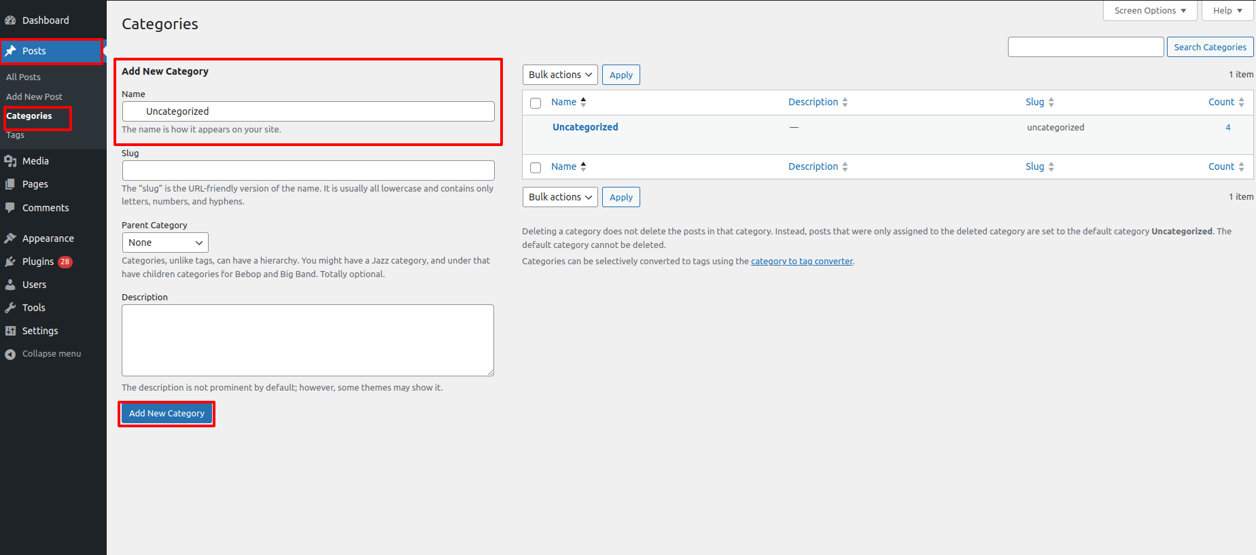Check the select-all checkbox in table footer
The width and height of the screenshot is (1256, 555).
coord(536,168)
